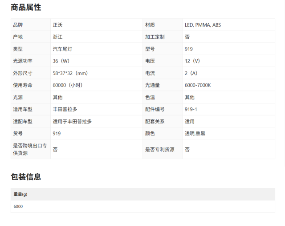This screenshot has height=226, width=285.
Task: Select the 是否跨境出口专供货源 label
Action: pyautogui.click(x=30, y=149)
